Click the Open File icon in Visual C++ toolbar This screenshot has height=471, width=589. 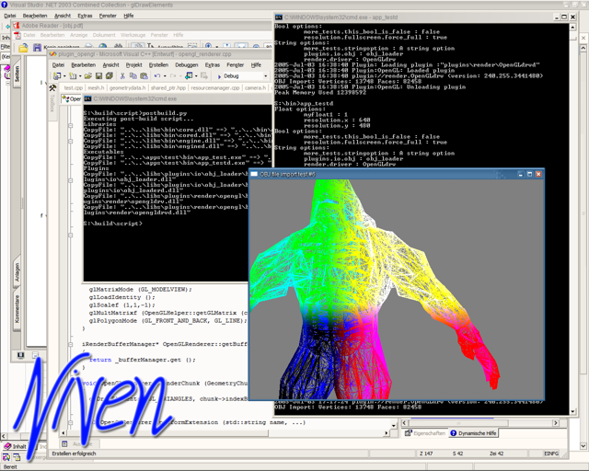[x=88, y=76]
